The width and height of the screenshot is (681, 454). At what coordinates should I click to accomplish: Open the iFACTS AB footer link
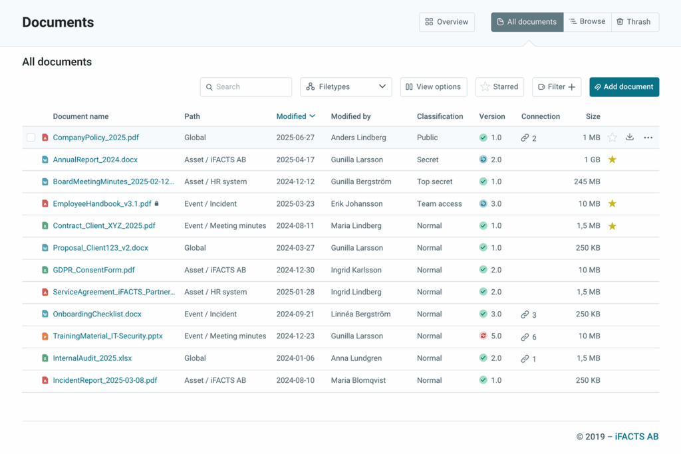tap(636, 437)
